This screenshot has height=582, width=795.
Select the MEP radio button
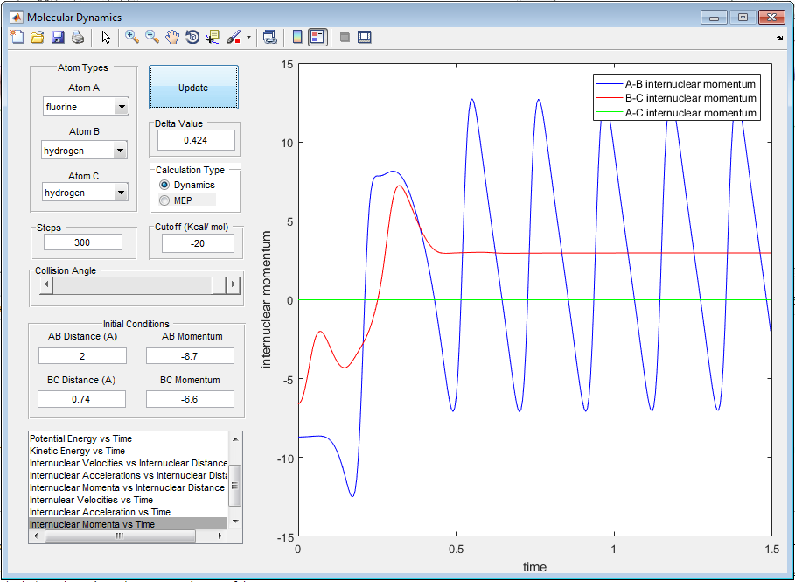pyautogui.click(x=164, y=200)
